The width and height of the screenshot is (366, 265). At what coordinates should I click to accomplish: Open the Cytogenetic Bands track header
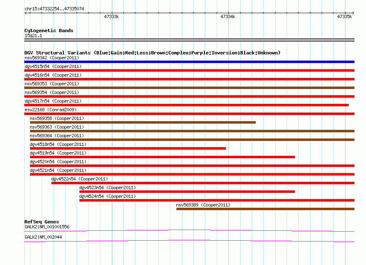[x=49, y=30]
